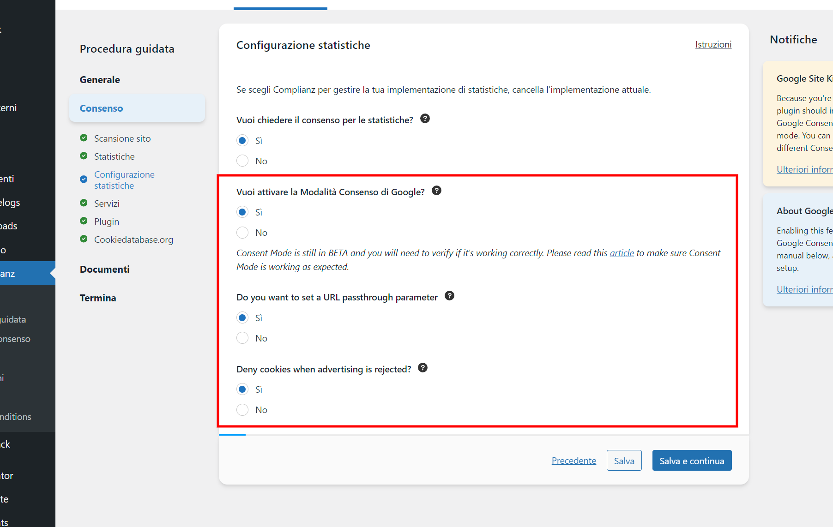The width and height of the screenshot is (833, 527).
Task: Click the green checkmark beside Scansione sito
Action: tap(84, 138)
